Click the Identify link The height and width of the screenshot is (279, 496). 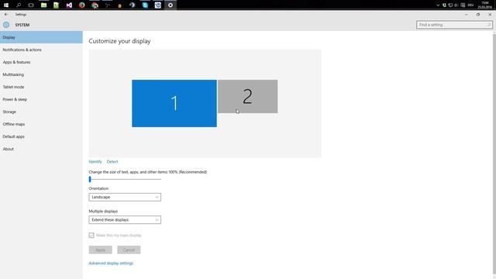95,162
